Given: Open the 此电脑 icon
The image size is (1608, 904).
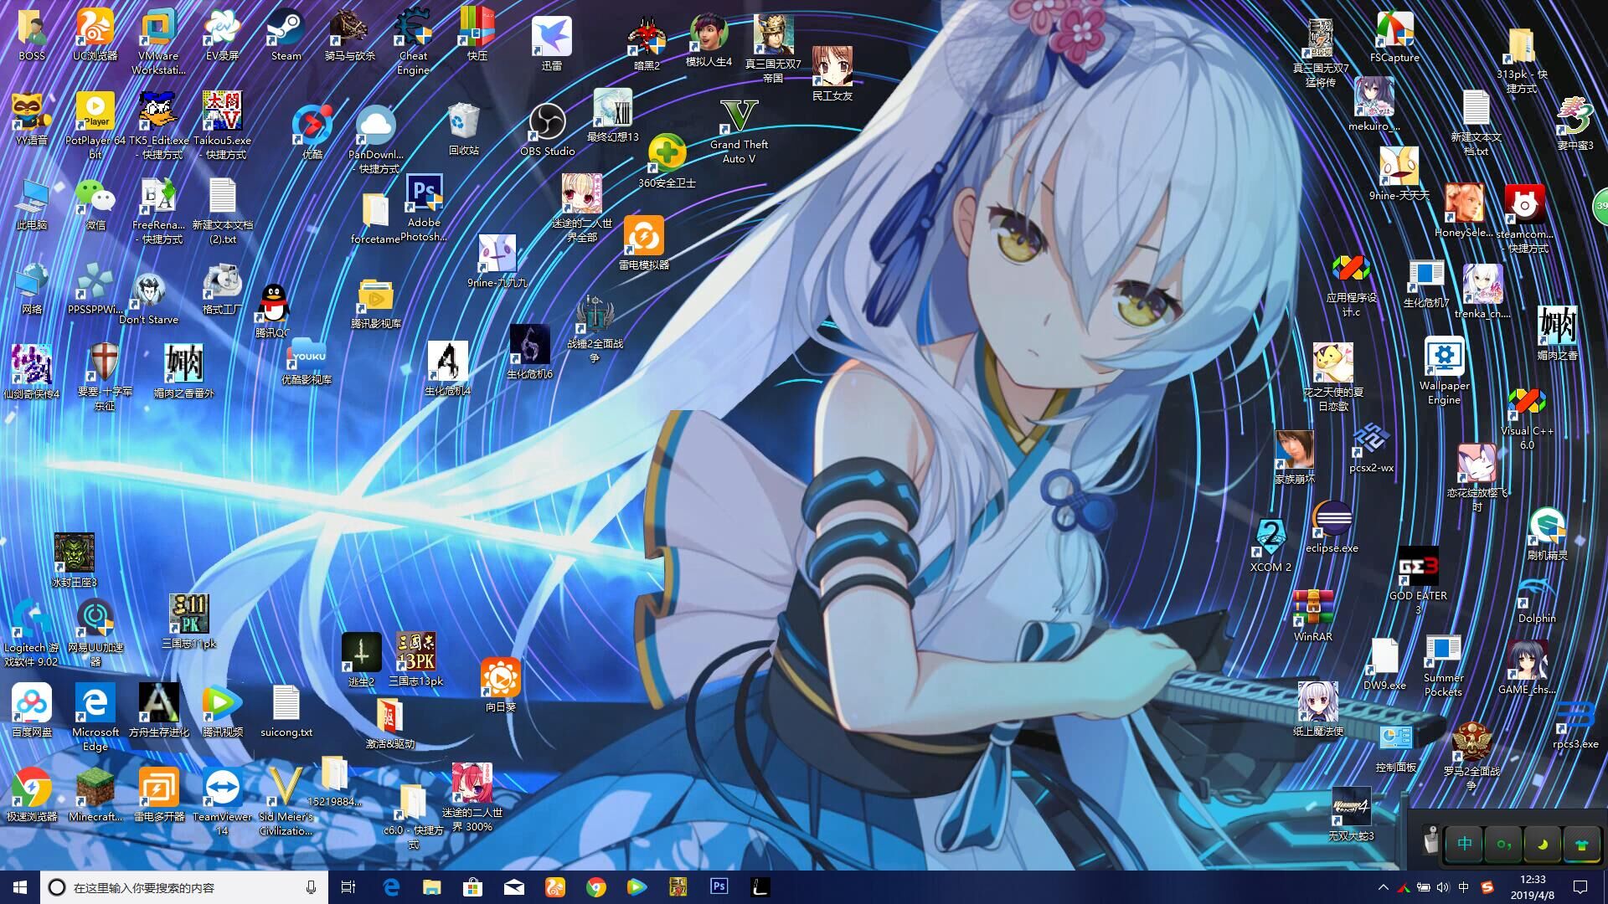Looking at the screenshot, I should click(32, 204).
